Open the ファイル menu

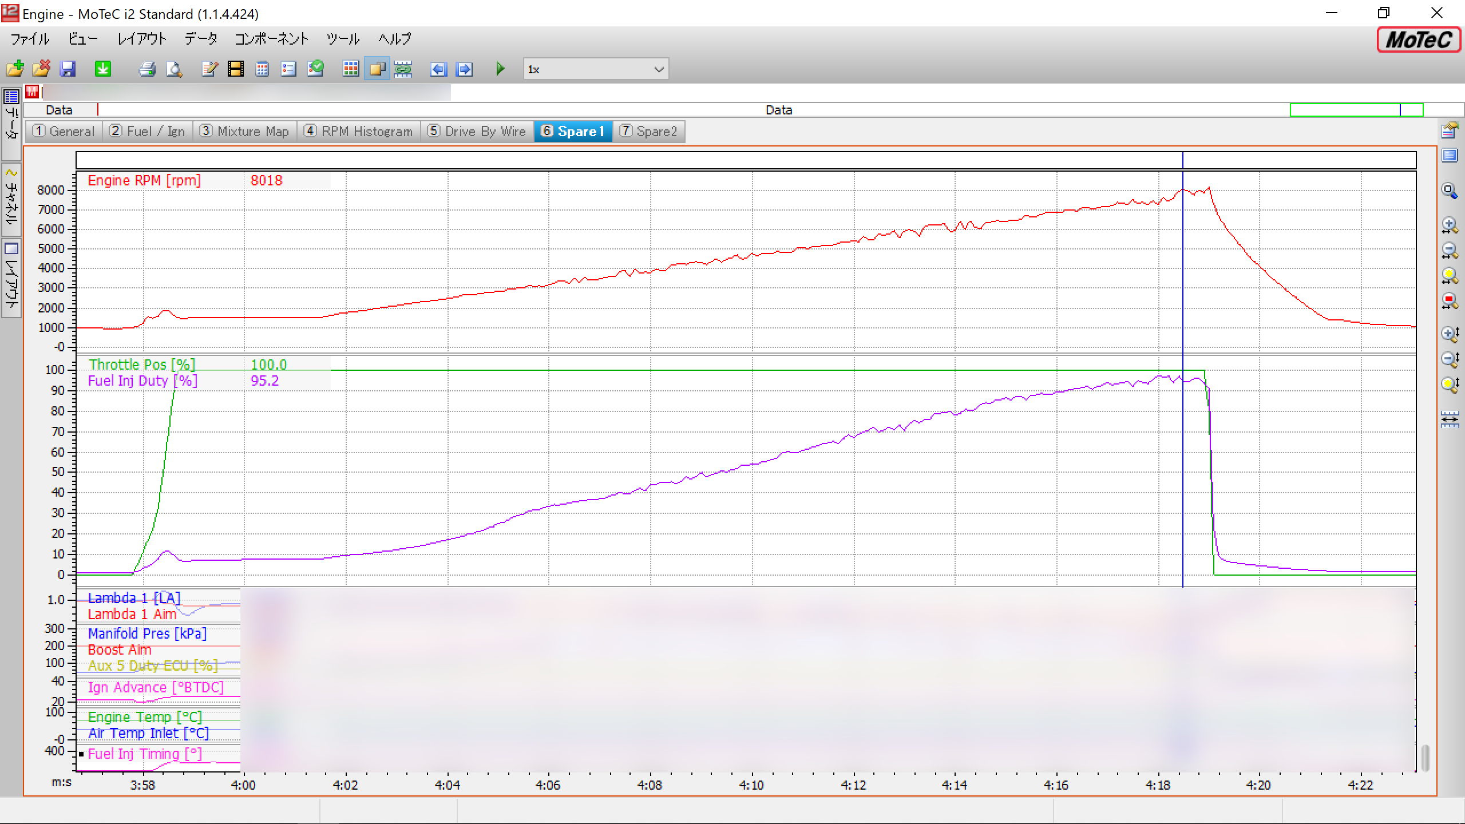pos(30,39)
